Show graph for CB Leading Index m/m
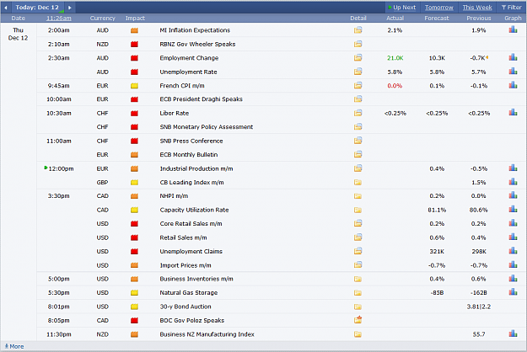This screenshot has height=352, width=527. [513, 182]
